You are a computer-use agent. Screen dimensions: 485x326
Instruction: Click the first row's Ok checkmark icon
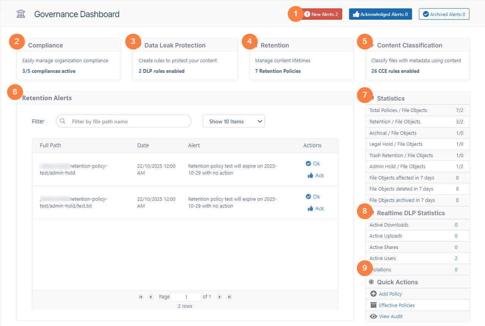point(308,164)
